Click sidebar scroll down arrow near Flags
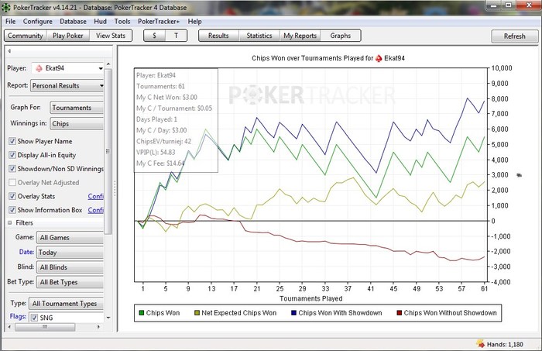Screen dimensions: 542x351 108,318
